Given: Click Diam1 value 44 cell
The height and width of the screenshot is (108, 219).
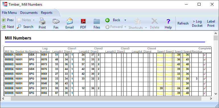Looking at the screenshot, I should click(x=66, y=69).
